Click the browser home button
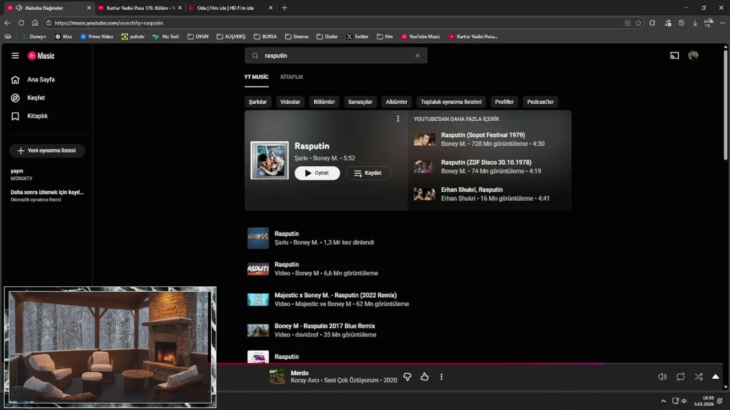730x410 pixels. click(x=35, y=23)
